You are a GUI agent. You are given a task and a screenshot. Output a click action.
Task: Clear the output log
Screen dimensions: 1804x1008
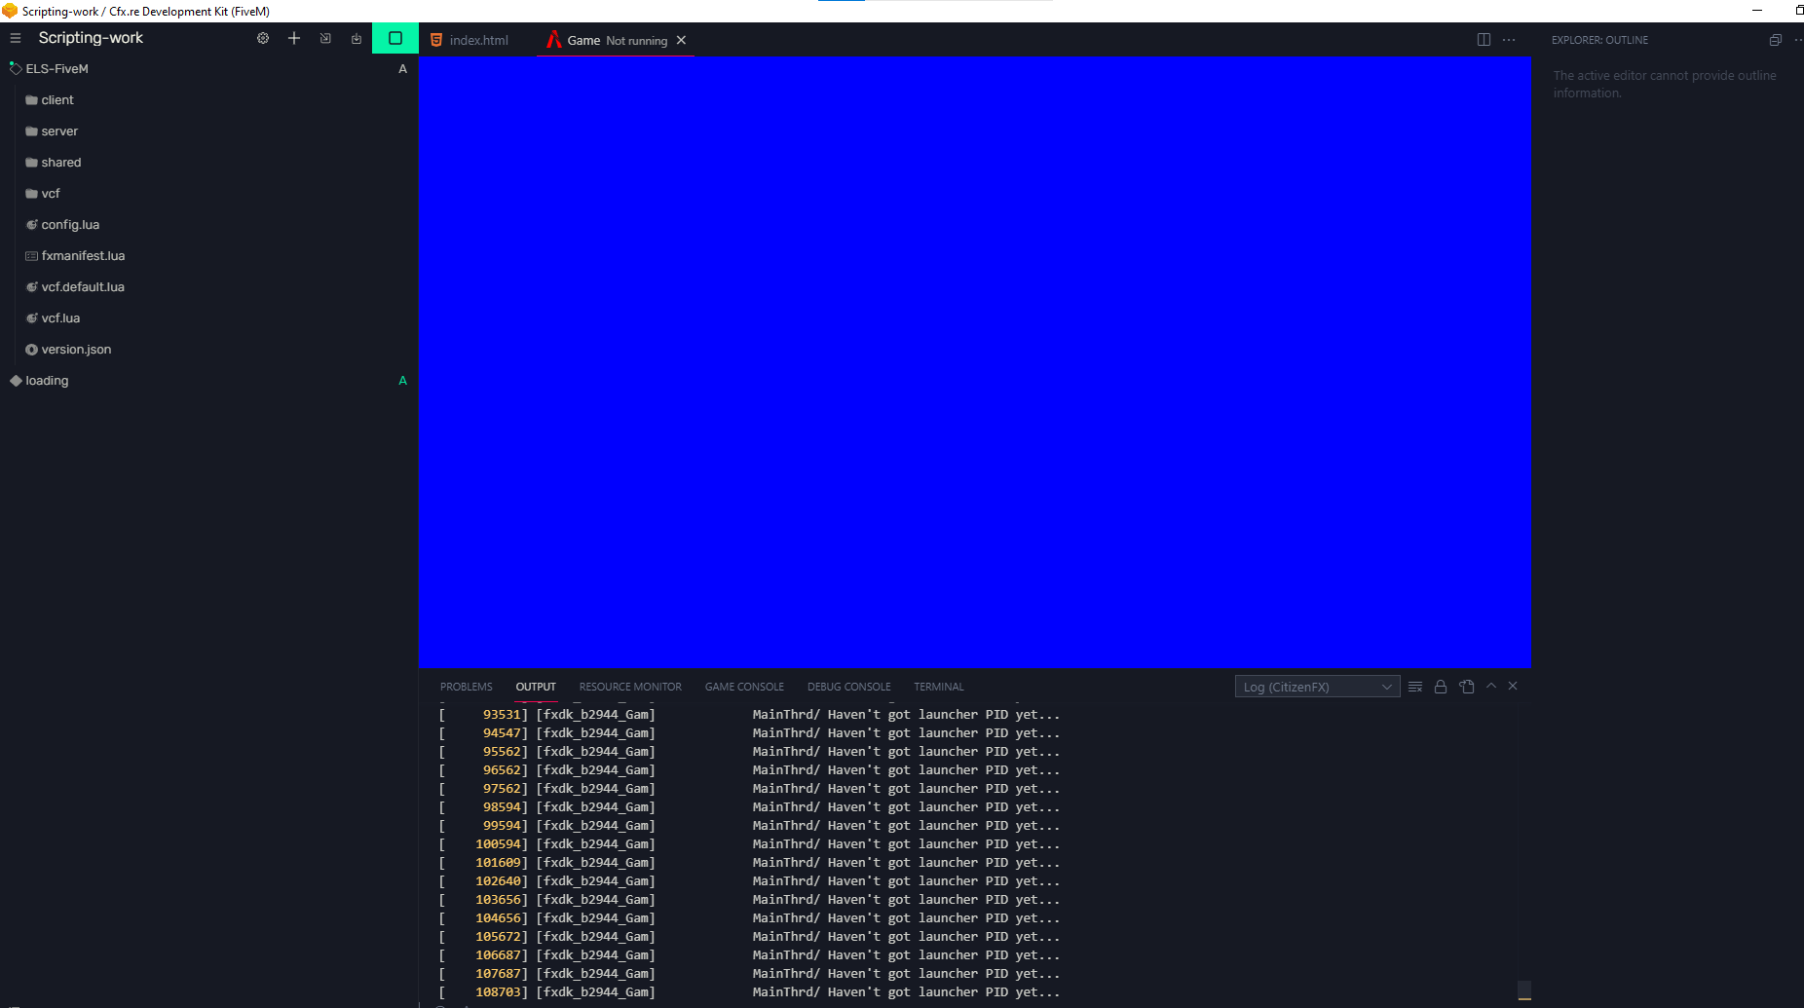pyautogui.click(x=1415, y=687)
